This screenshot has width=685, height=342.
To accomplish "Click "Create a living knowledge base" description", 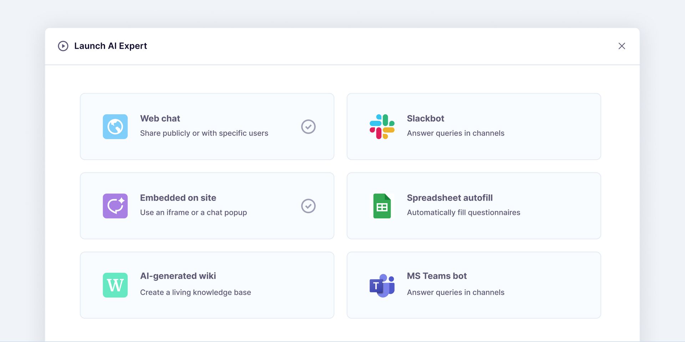I will [x=196, y=292].
